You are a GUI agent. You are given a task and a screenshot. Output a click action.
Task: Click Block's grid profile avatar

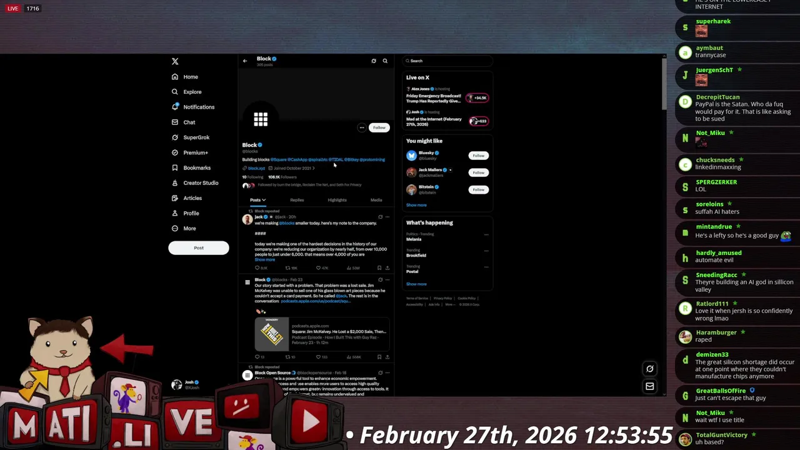coord(261,119)
